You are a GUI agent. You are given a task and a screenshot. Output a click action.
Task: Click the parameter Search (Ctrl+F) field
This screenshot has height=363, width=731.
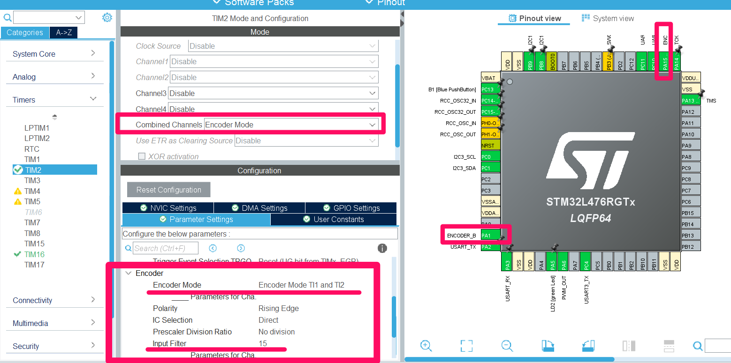[166, 248]
